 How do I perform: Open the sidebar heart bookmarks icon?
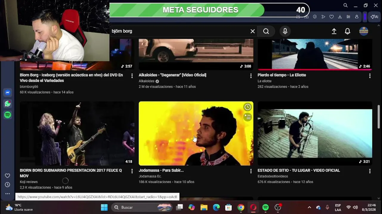pyautogui.click(x=7, y=176)
